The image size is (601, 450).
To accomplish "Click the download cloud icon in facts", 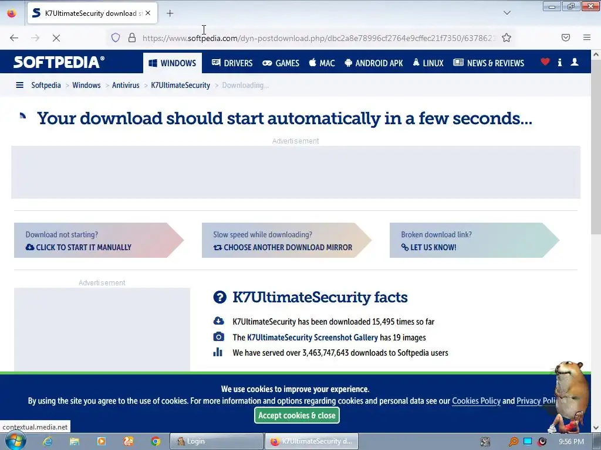I will tap(218, 321).
